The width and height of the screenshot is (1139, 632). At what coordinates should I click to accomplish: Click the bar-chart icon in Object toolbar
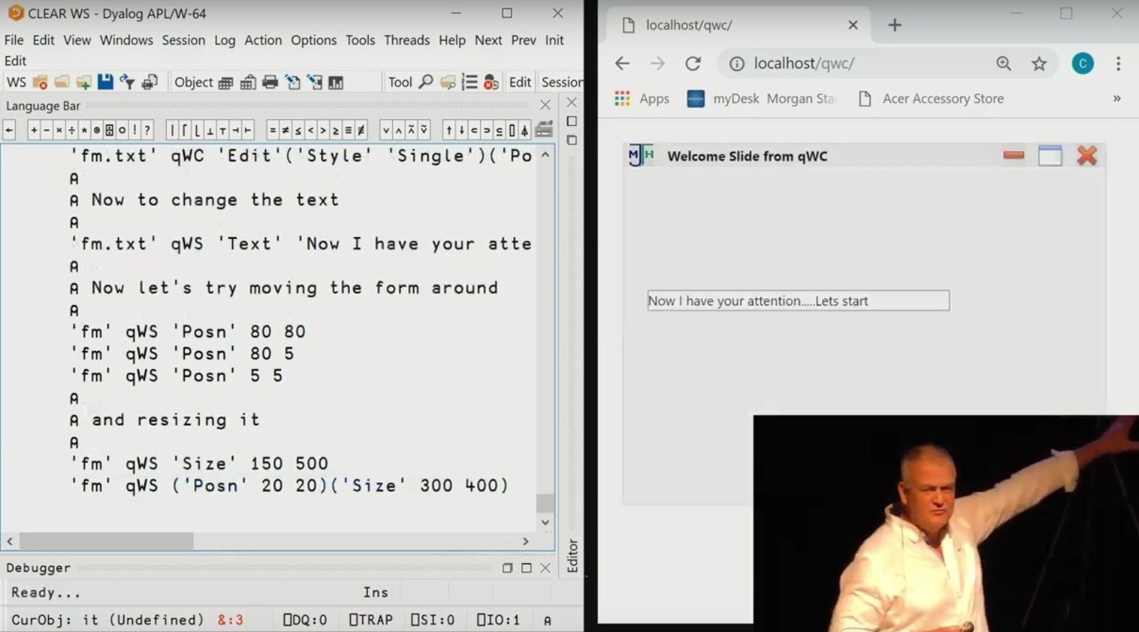(336, 83)
